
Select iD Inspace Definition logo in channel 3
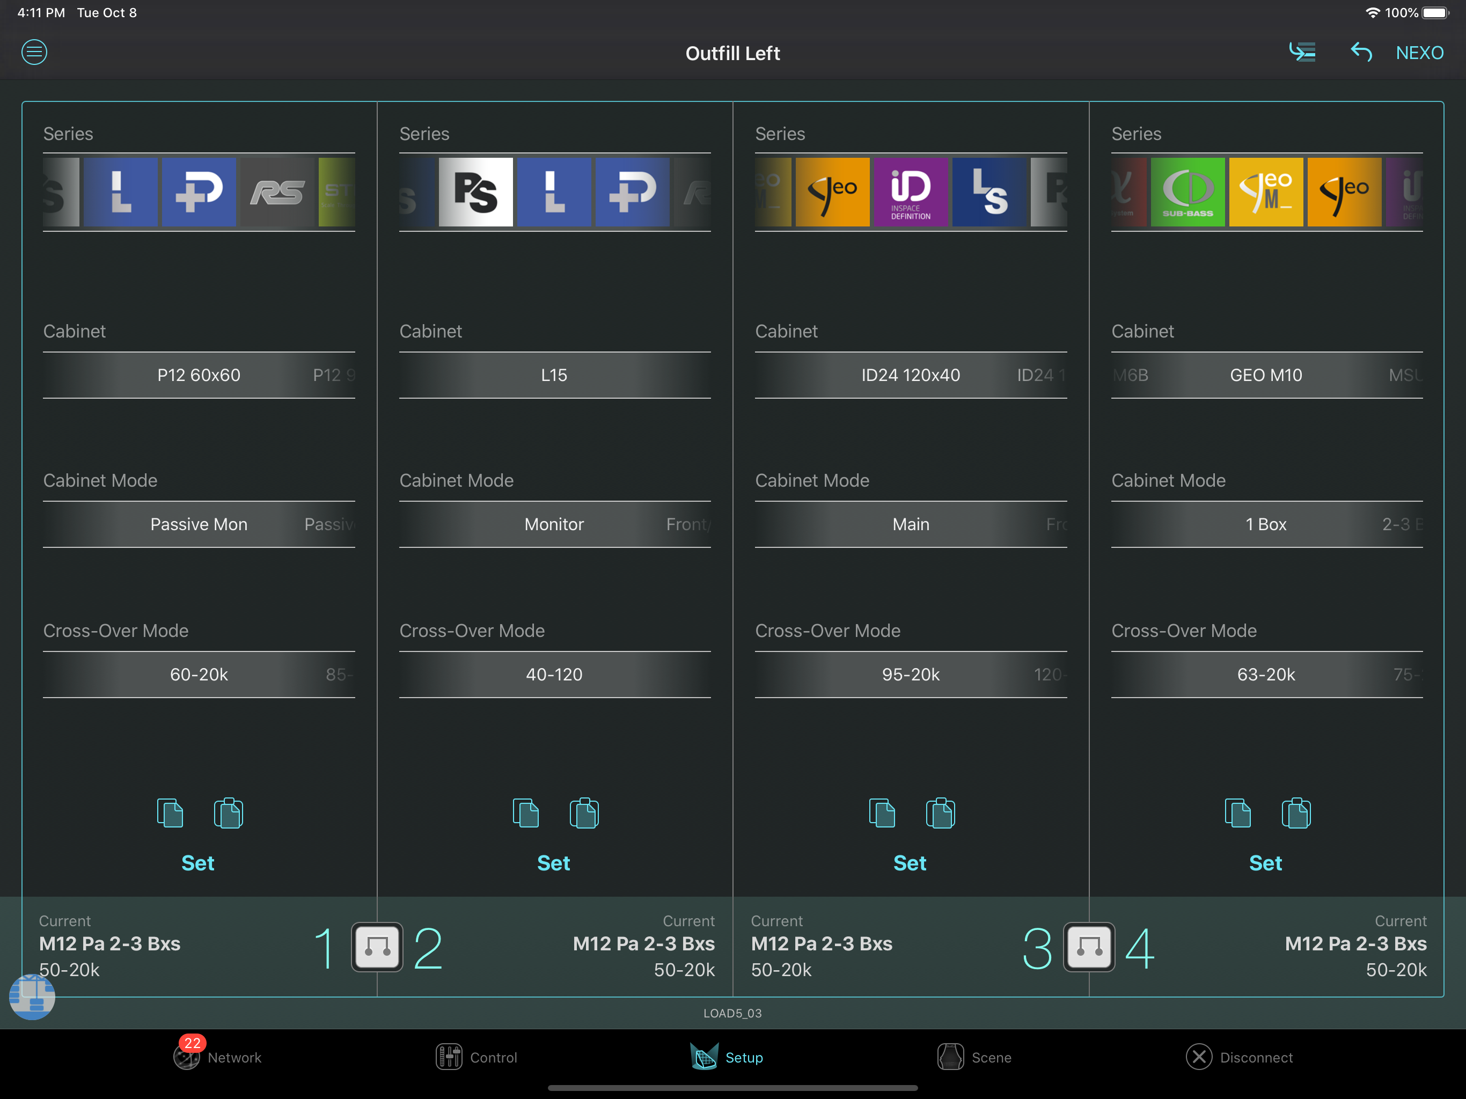pos(911,192)
